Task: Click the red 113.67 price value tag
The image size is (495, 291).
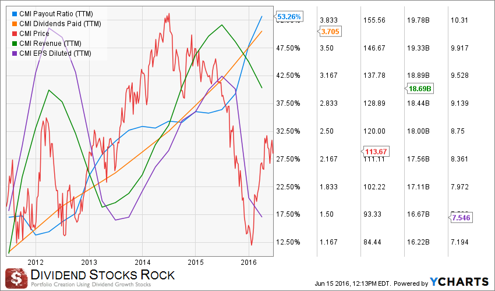Action: 376,151
